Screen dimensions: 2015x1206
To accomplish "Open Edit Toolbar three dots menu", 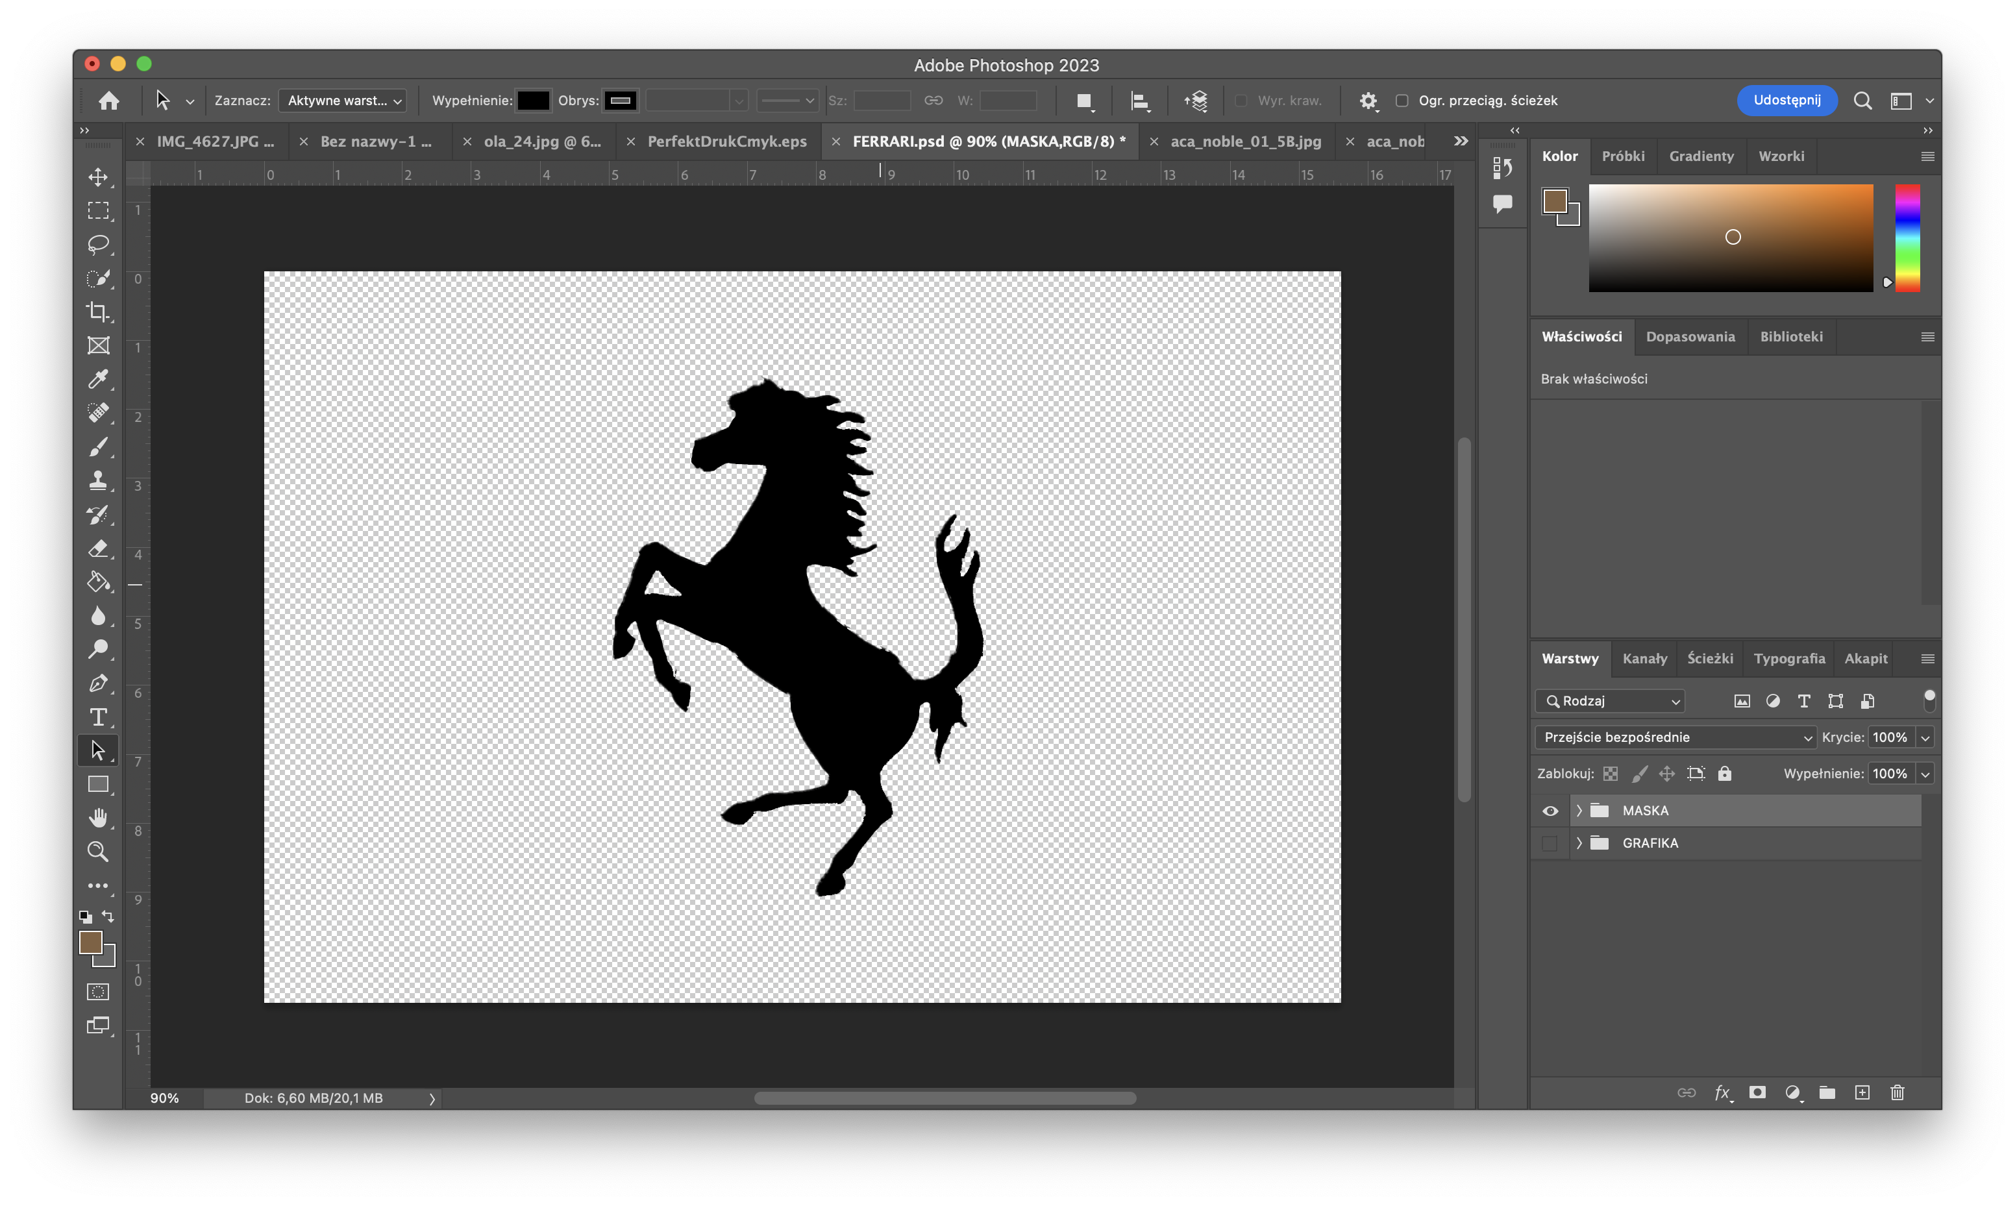I will tap(98, 886).
